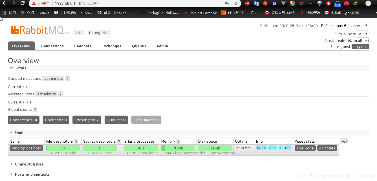Bookmark this page with the star icon
Viewport: 377px width, 181px height.
point(236,3)
